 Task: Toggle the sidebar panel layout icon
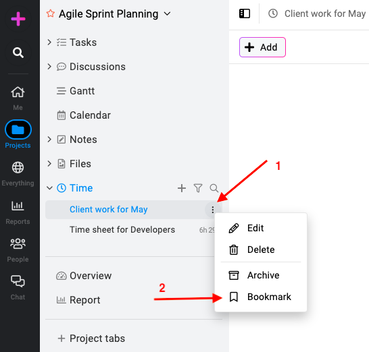[245, 13]
